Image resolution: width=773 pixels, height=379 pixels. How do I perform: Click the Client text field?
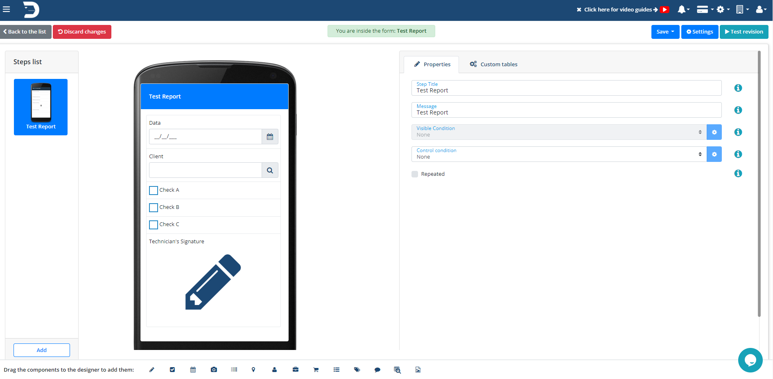pyautogui.click(x=206, y=170)
